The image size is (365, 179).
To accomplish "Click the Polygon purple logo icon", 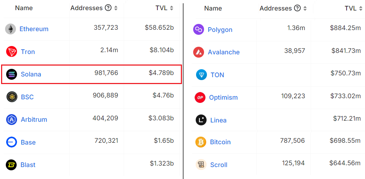I will pos(199,30).
